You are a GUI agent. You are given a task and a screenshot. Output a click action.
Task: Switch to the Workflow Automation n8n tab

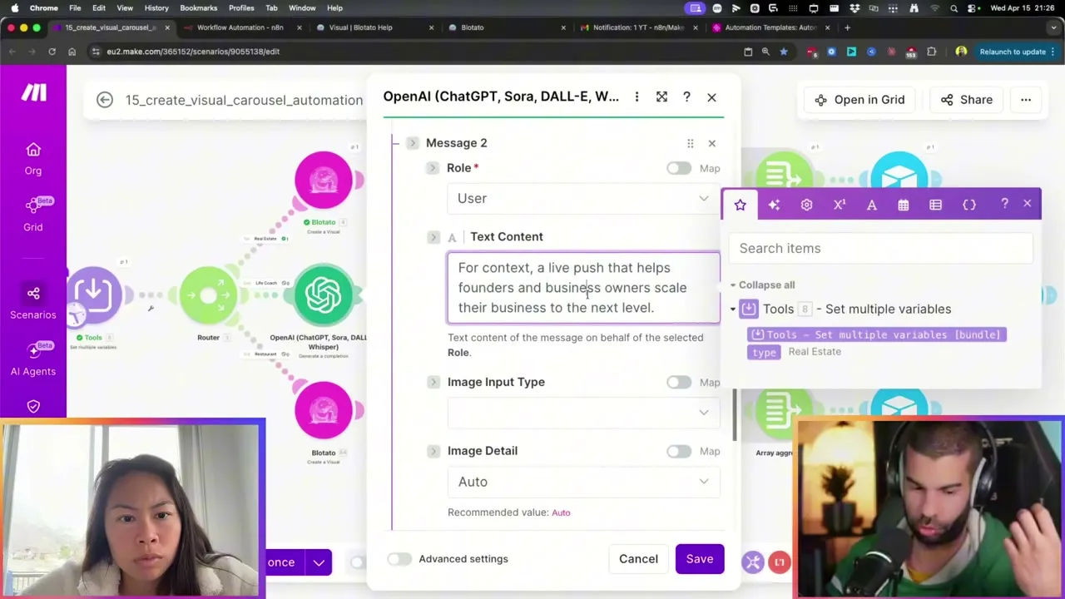click(240, 27)
